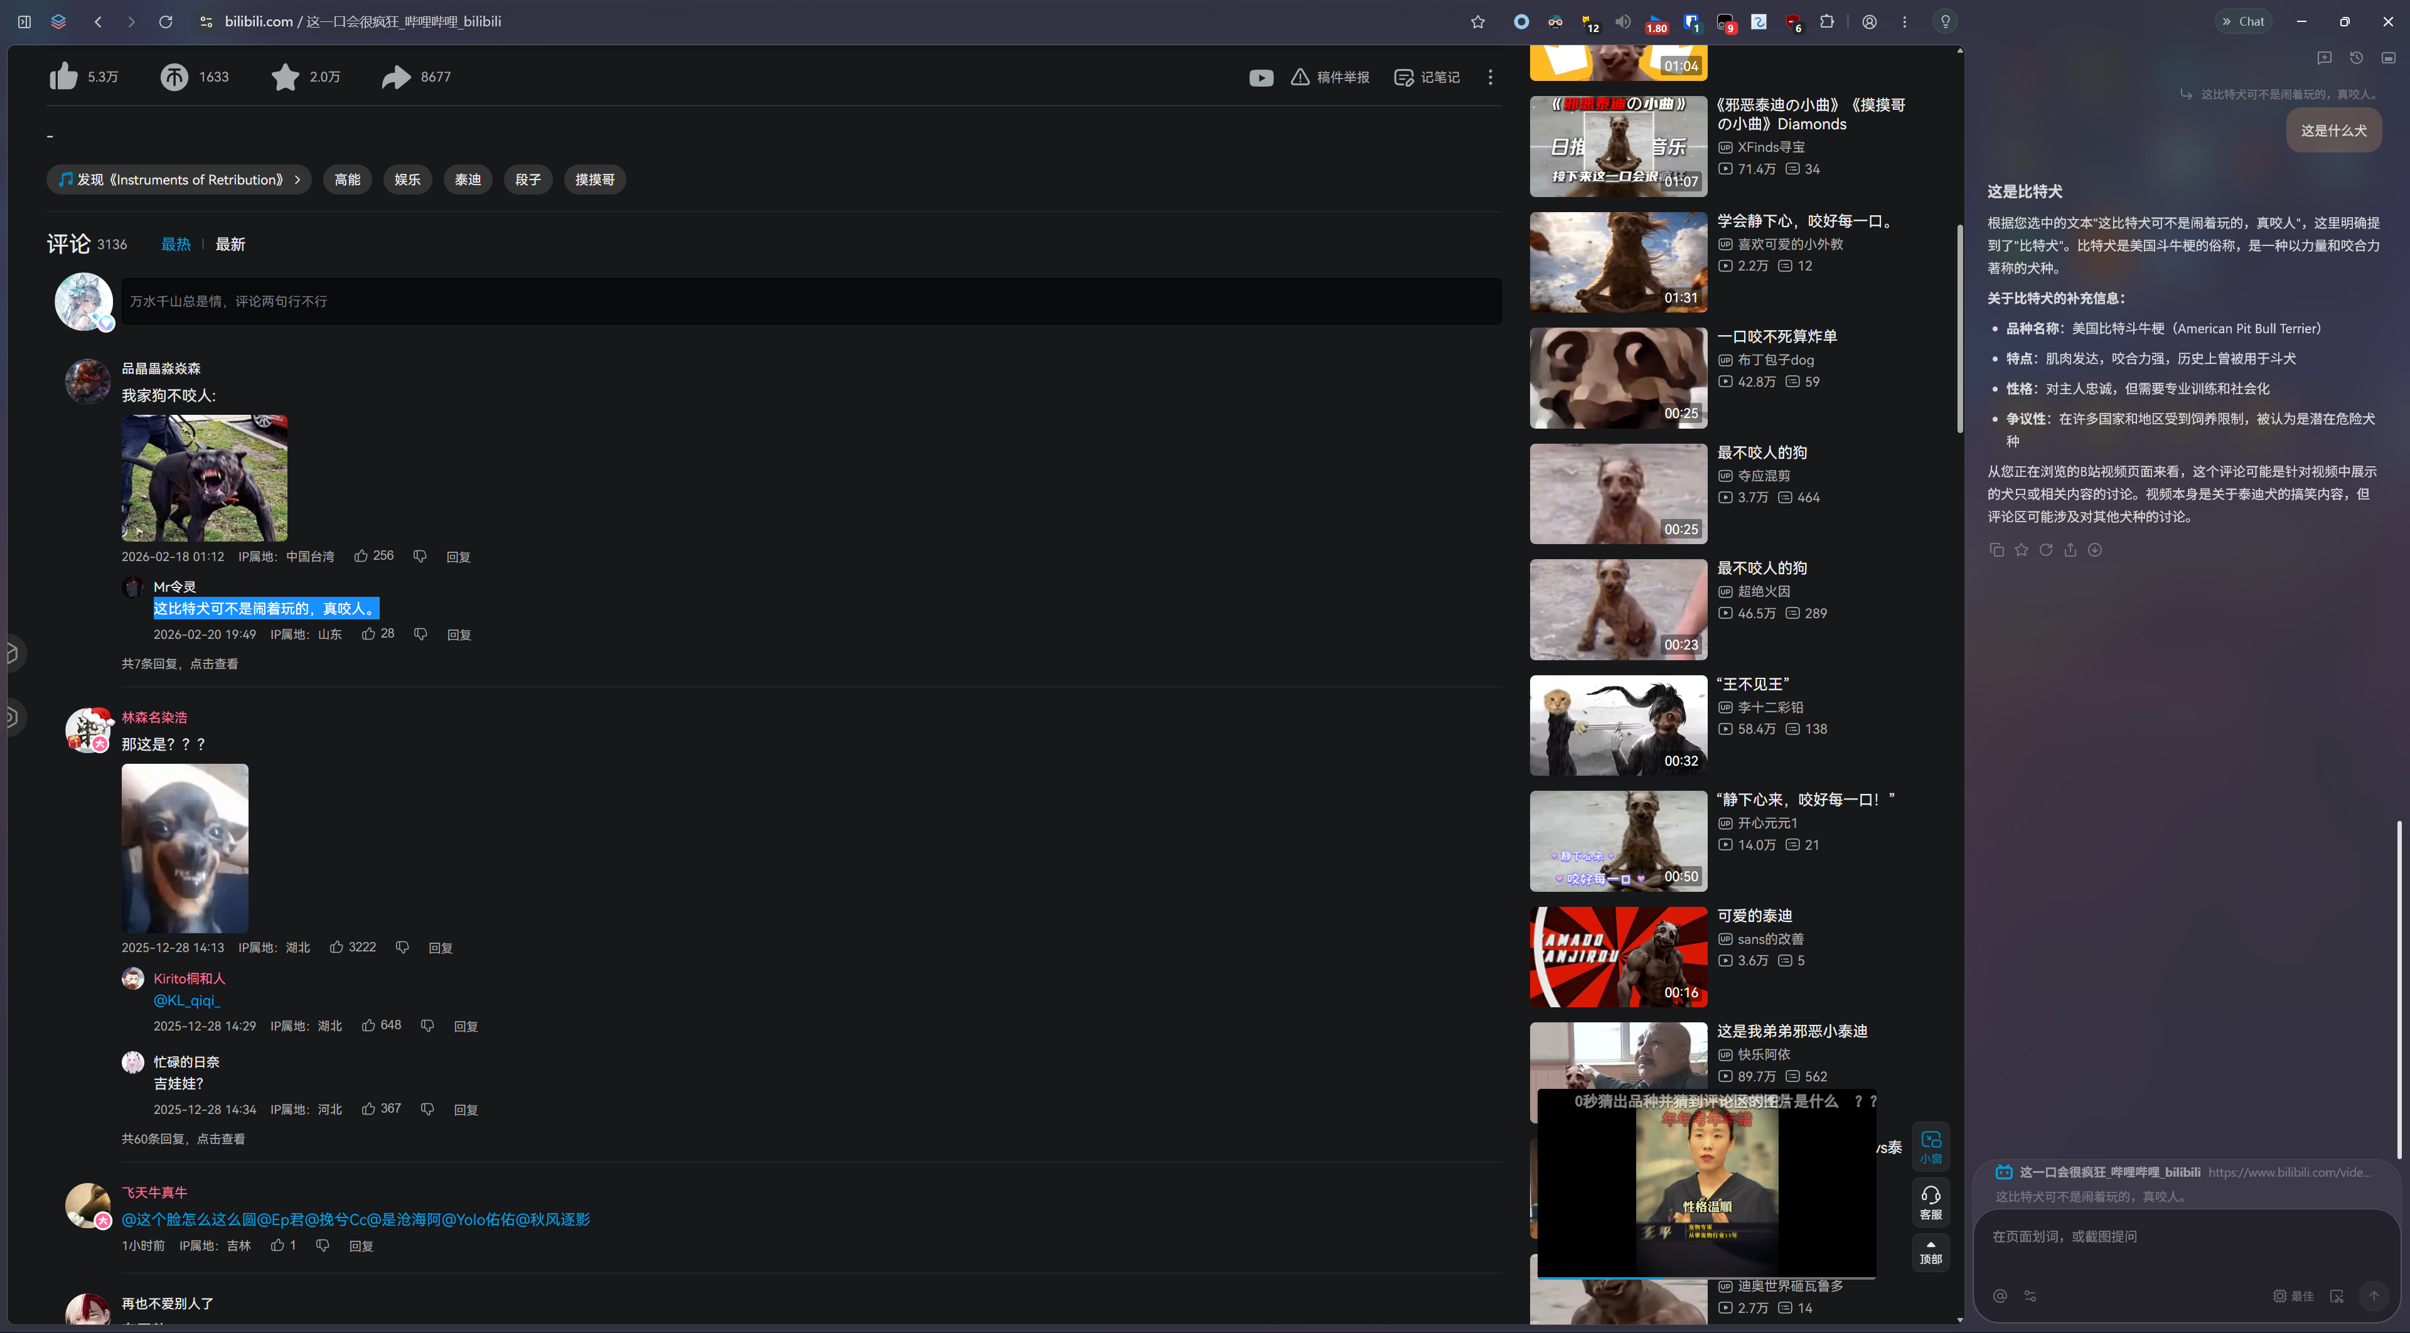
Task: Open the video more-options three dots menu
Action: tap(1491, 78)
